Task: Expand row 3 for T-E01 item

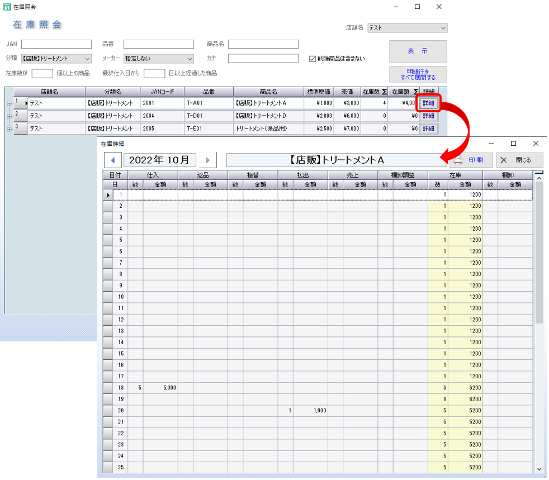Action: tap(9, 129)
